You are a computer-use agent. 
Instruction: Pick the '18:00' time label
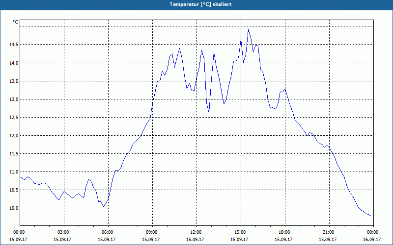285,232
